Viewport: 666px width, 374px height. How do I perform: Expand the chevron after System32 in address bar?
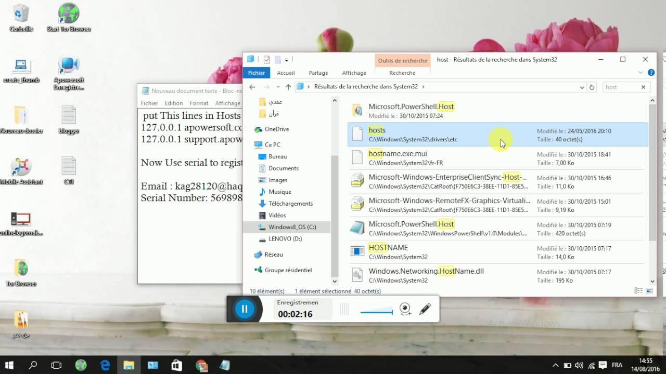pos(424,87)
